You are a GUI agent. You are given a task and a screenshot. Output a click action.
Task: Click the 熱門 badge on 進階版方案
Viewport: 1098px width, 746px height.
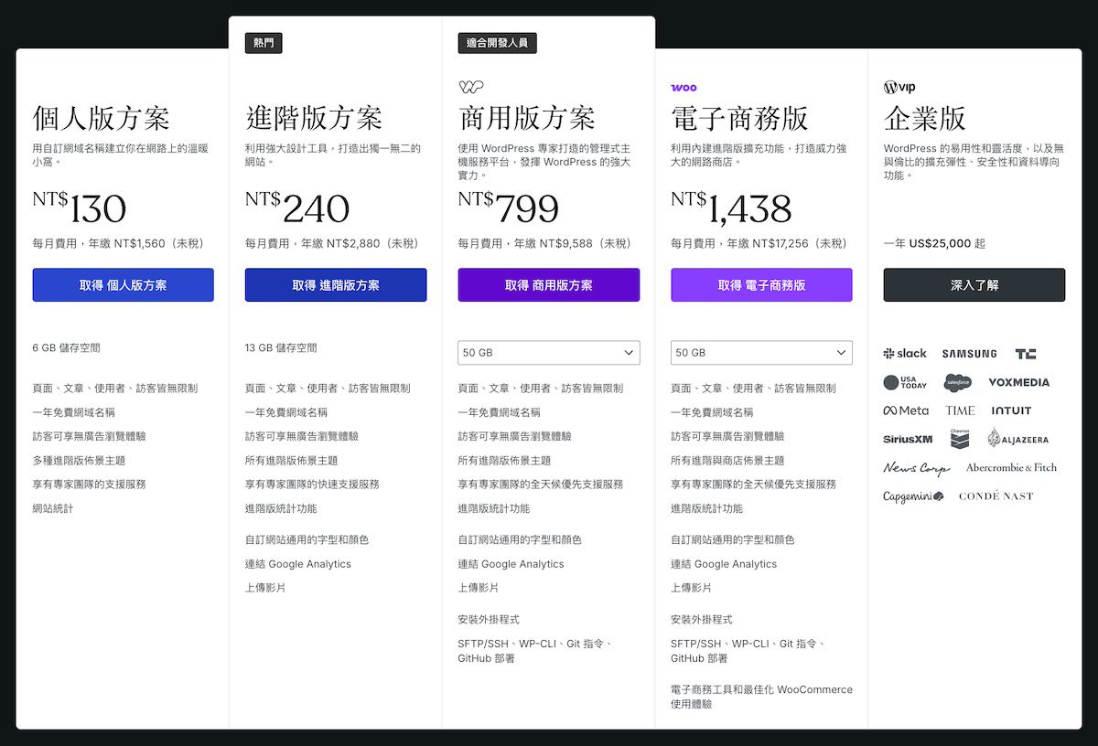(x=263, y=42)
